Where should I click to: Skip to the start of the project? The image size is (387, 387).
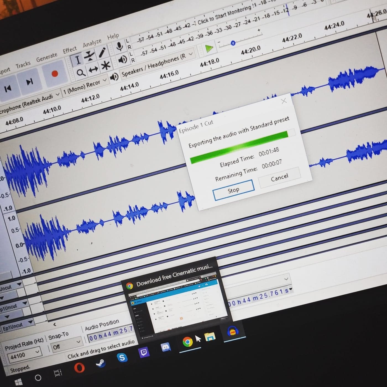coord(8,88)
